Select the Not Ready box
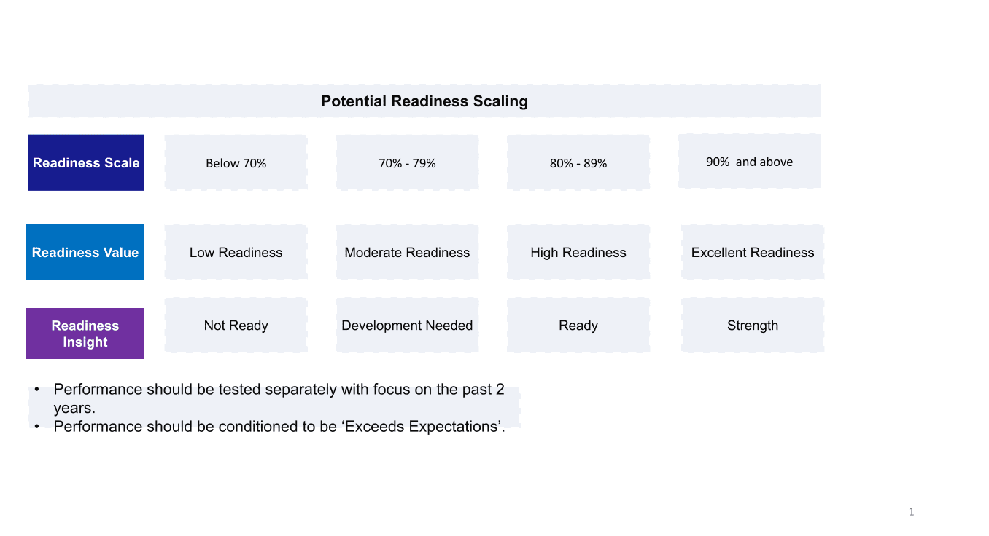Image resolution: width=989 pixels, height=536 pixels. pyautogui.click(x=236, y=325)
